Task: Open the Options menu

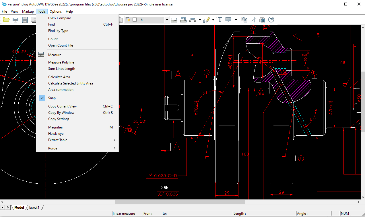Action: (56, 11)
